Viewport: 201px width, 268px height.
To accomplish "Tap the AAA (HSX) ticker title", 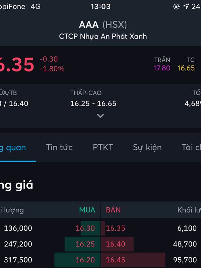I will [x=103, y=24].
